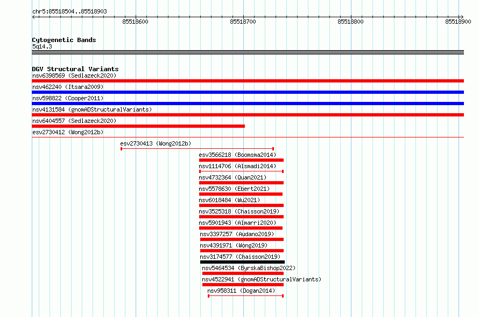Click the chr5:85518504..85518903 region label
Image resolution: width=479 pixels, height=317 pixels.
[69, 12]
